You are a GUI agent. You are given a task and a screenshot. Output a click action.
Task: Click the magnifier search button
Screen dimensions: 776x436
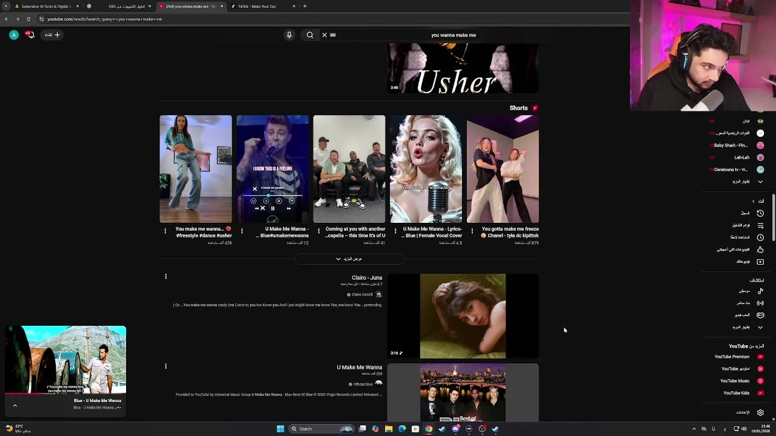pyautogui.click(x=310, y=35)
